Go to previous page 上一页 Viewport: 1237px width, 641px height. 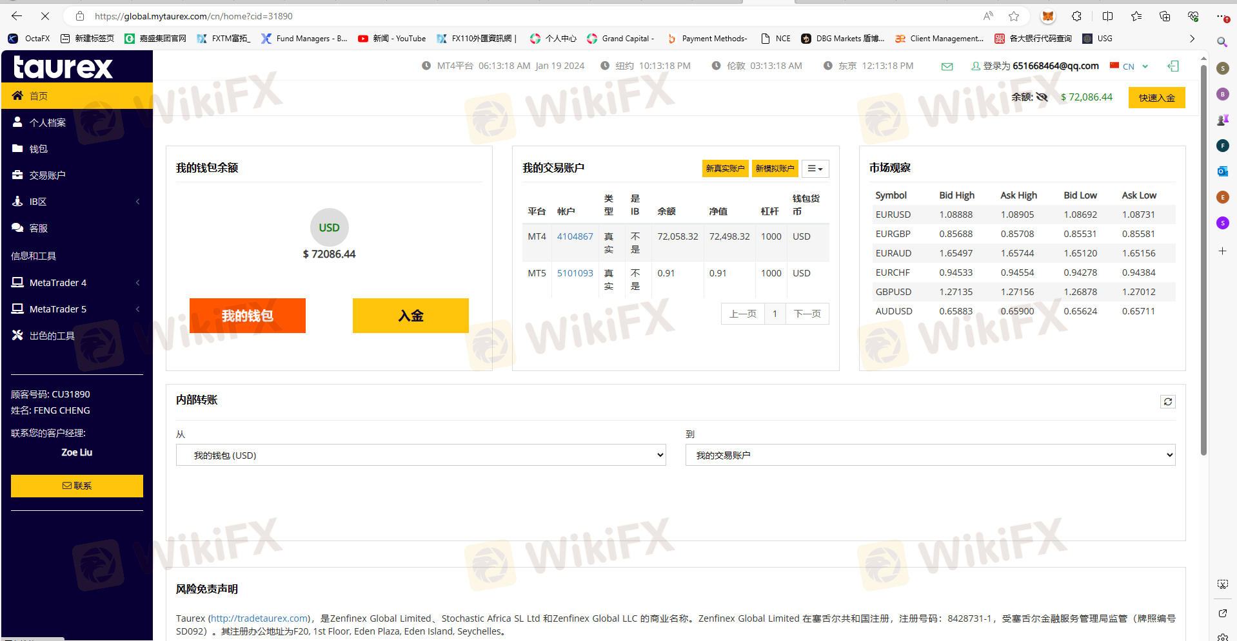[x=742, y=314]
